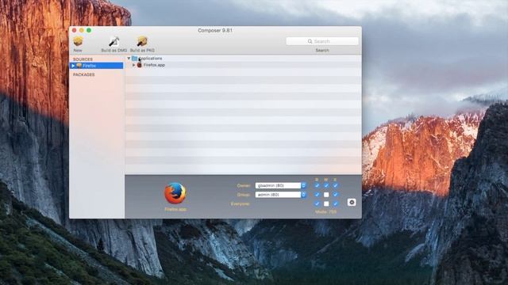Click the Firefox.app icon in file tree
The height and width of the screenshot is (285, 508).
[x=140, y=65]
